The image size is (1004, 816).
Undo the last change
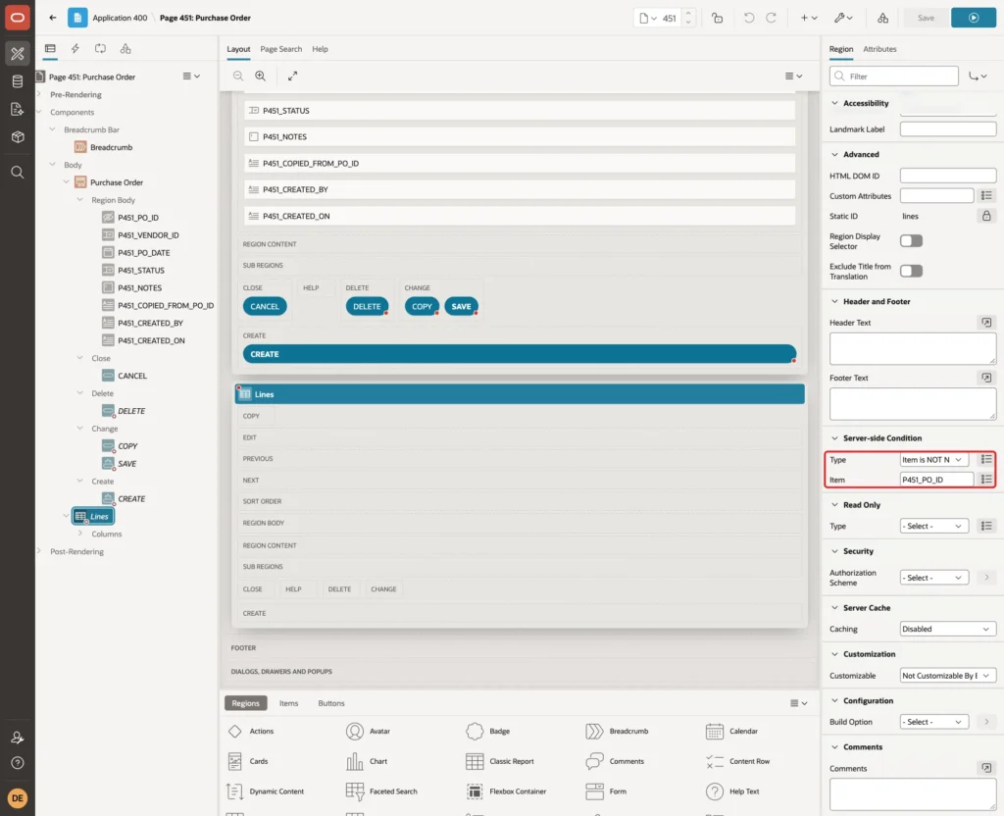coord(748,18)
